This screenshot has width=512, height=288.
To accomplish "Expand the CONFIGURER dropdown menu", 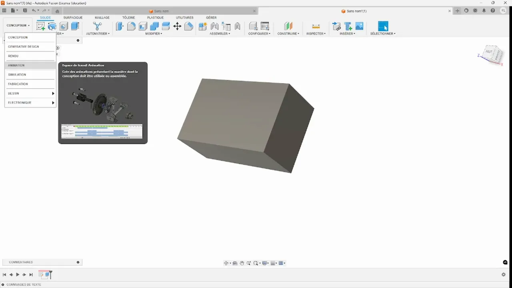I will click(259, 34).
